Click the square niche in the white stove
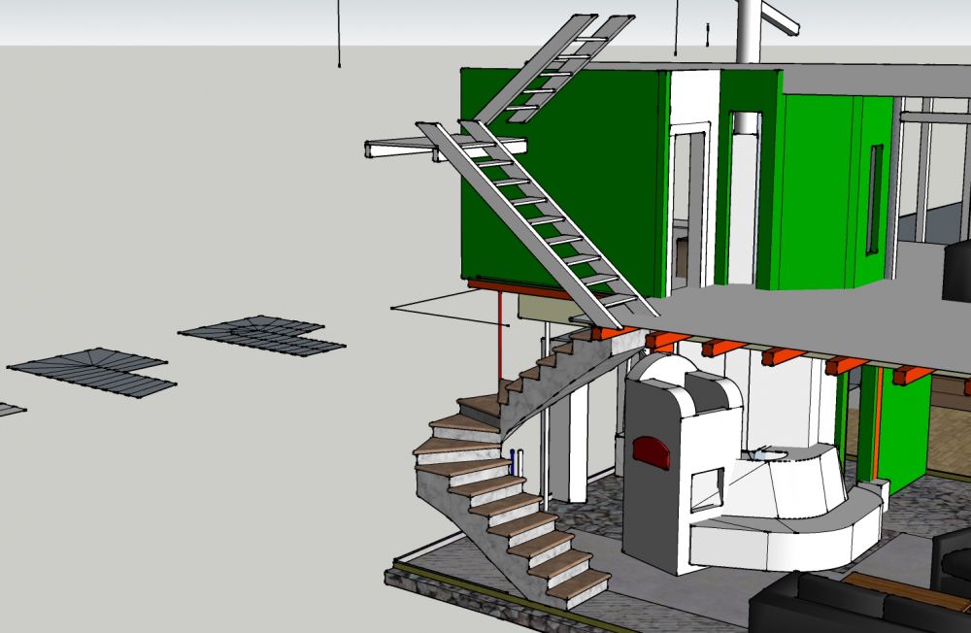Viewport: 971px width, 633px height. (x=707, y=488)
